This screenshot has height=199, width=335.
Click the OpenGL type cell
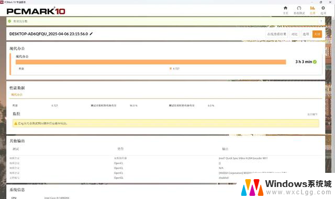pos(119,178)
